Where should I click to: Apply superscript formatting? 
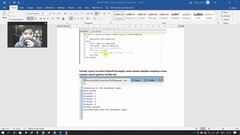(48, 18)
